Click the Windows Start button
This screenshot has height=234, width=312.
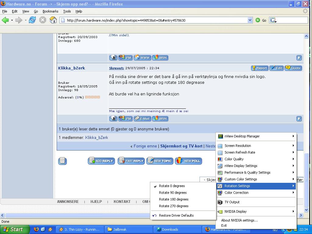tap(15, 229)
